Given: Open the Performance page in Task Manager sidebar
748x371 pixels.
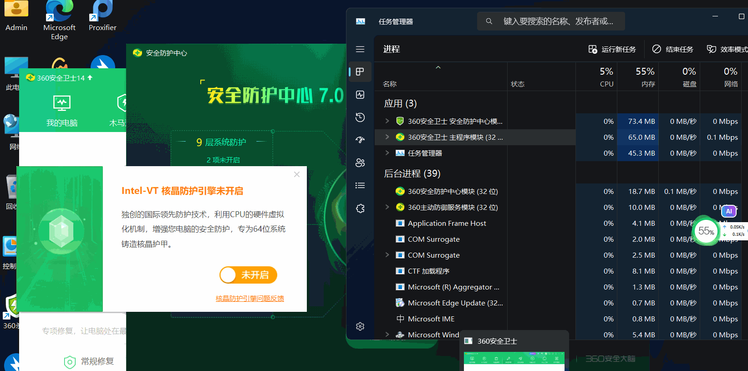Looking at the screenshot, I should 360,95.
